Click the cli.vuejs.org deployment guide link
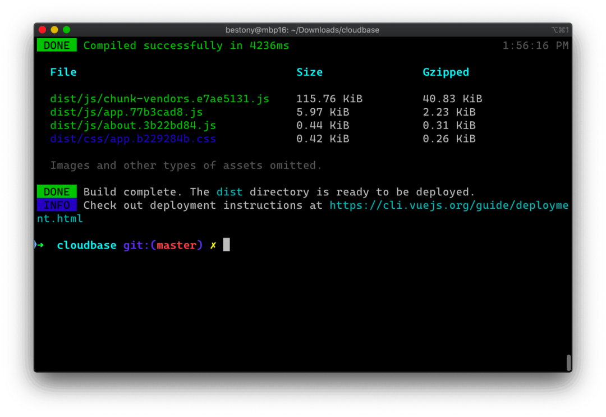Screen dimensions: 606x417 point(449,205)
